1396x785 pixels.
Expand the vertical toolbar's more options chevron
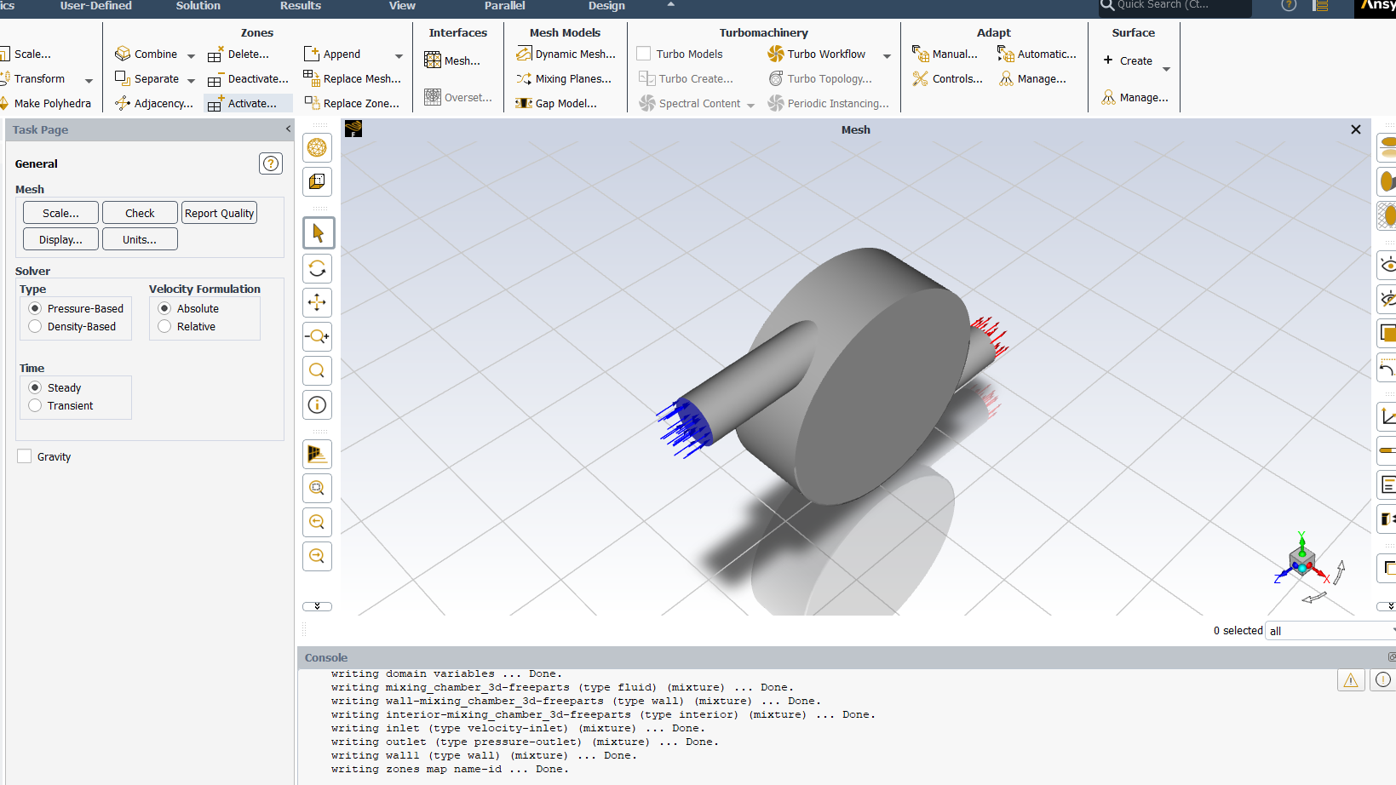[317, 606]
